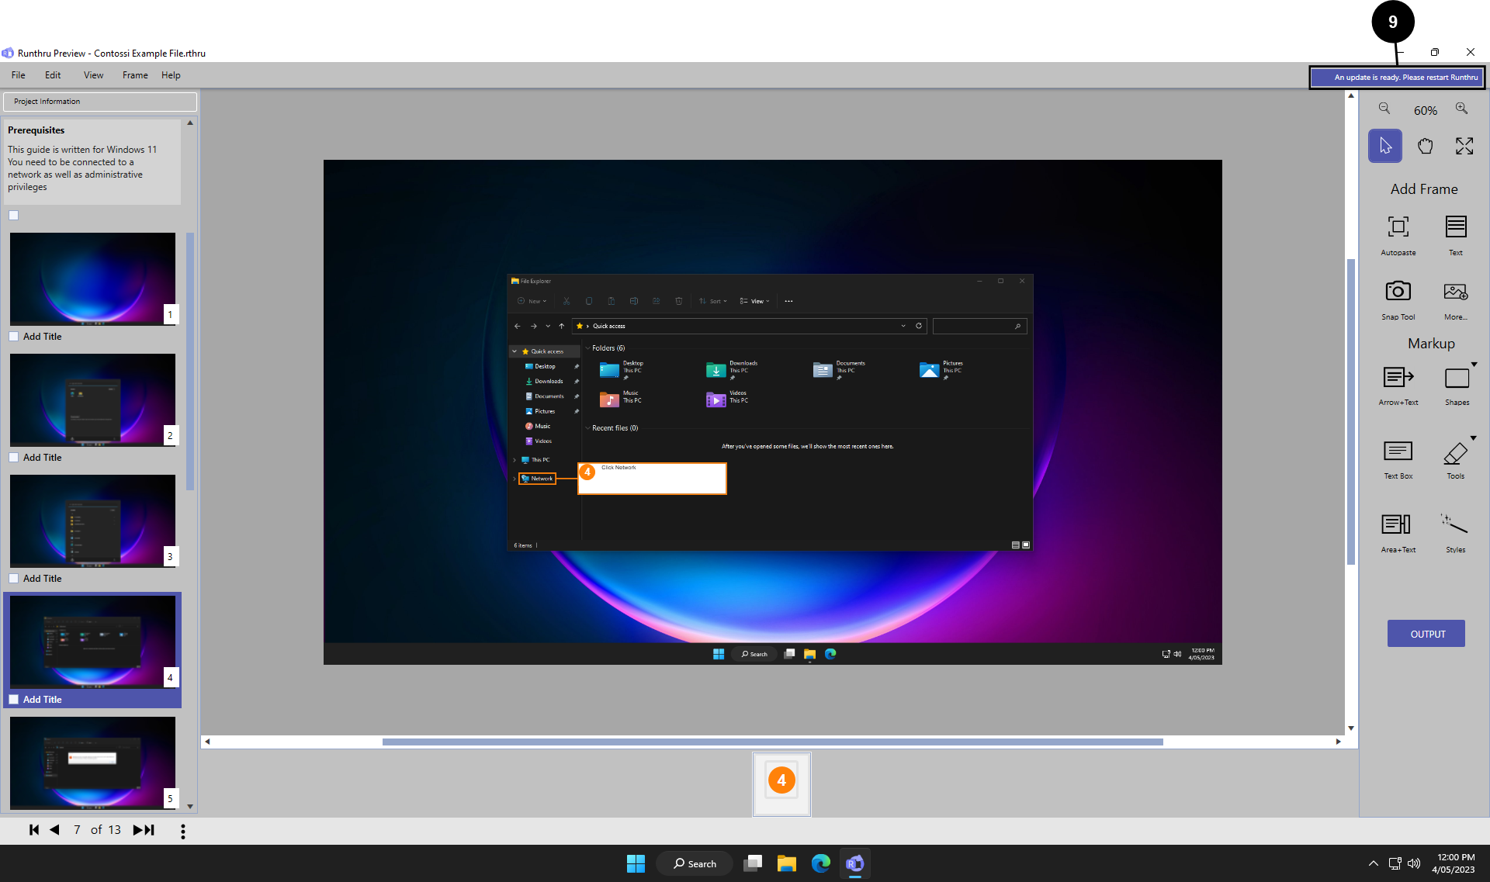Toggle the checkbox under Prerequisites

pos(14,216)
